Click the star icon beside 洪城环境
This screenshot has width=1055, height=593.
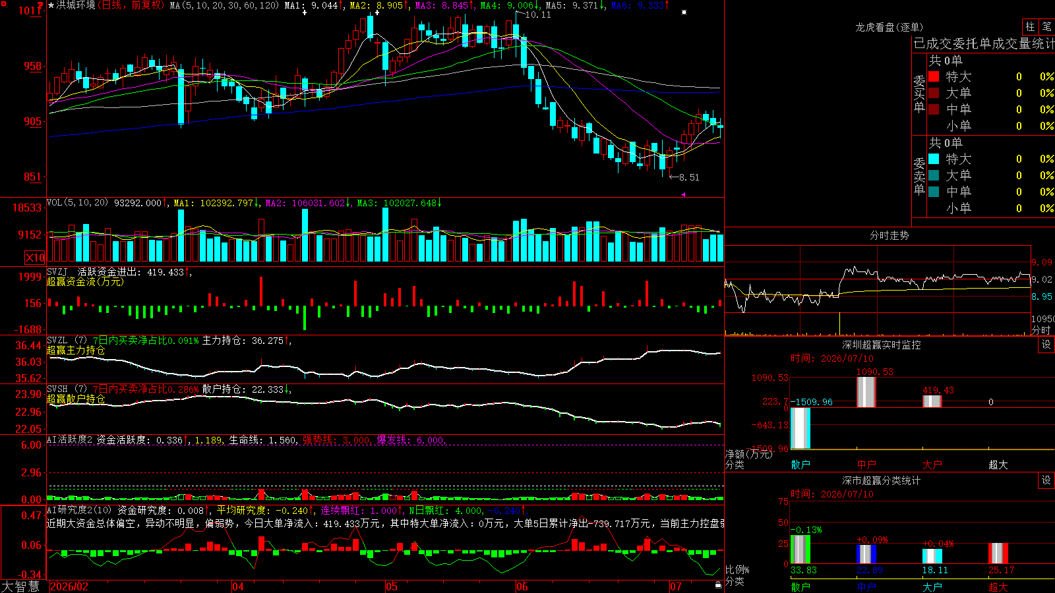coord(51,5)
